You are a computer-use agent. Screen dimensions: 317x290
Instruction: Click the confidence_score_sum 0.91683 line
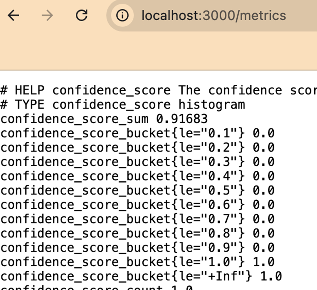point(104,119)
